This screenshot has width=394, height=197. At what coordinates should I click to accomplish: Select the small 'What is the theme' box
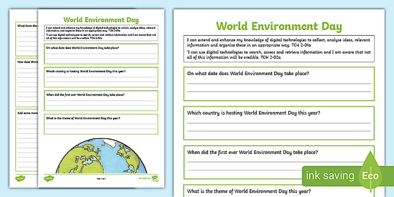coord(101,124)
